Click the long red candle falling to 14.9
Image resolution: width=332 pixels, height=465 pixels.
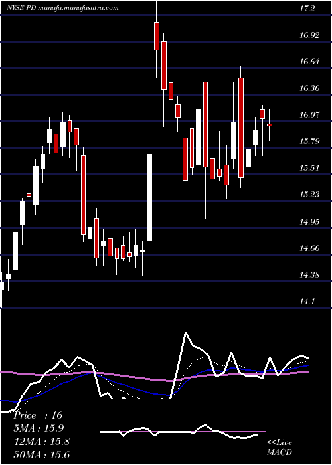point(83,195)
